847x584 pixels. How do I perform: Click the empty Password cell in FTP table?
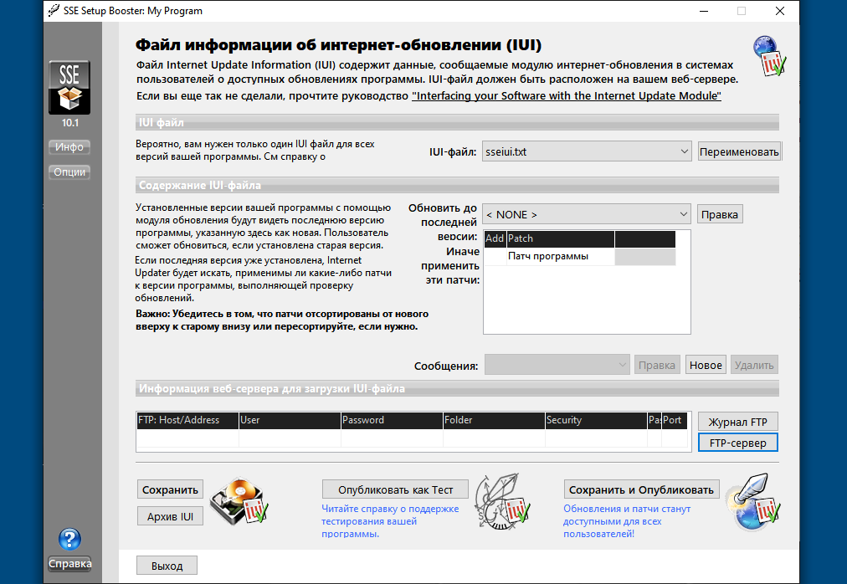point(392,438)
